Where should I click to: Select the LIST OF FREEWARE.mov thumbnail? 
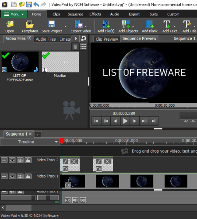coord(20,62)
